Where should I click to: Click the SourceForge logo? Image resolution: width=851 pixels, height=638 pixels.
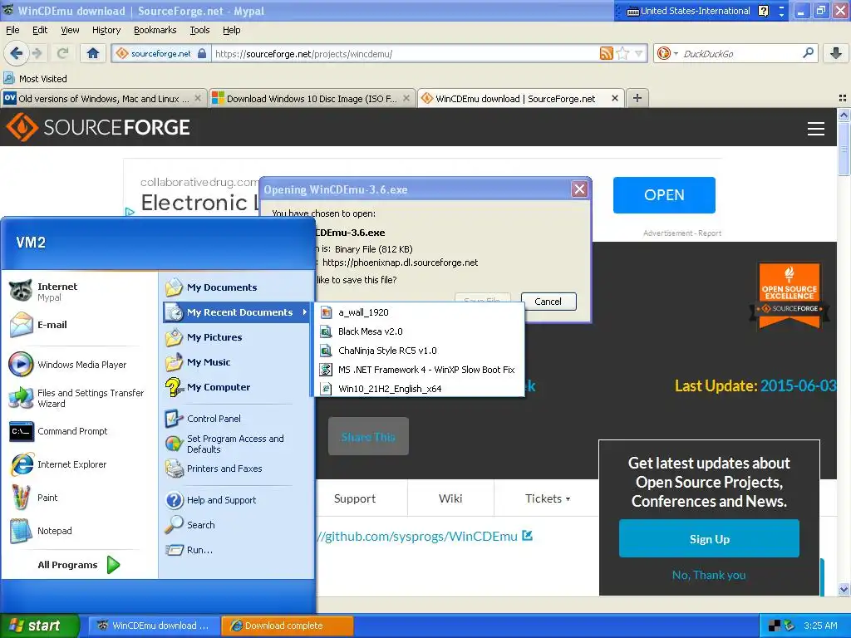coord(98,127)
